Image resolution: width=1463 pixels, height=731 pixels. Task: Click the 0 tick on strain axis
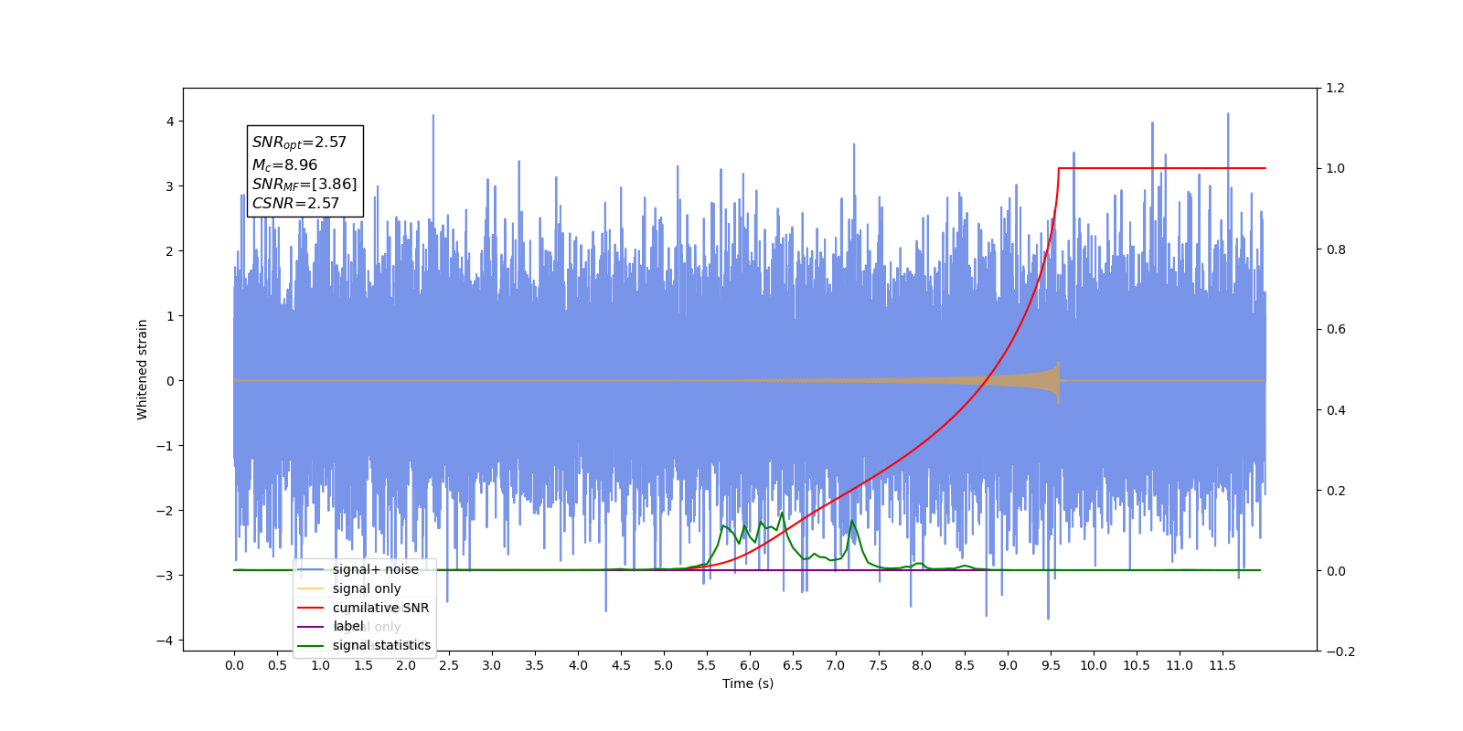pos(169,381)
